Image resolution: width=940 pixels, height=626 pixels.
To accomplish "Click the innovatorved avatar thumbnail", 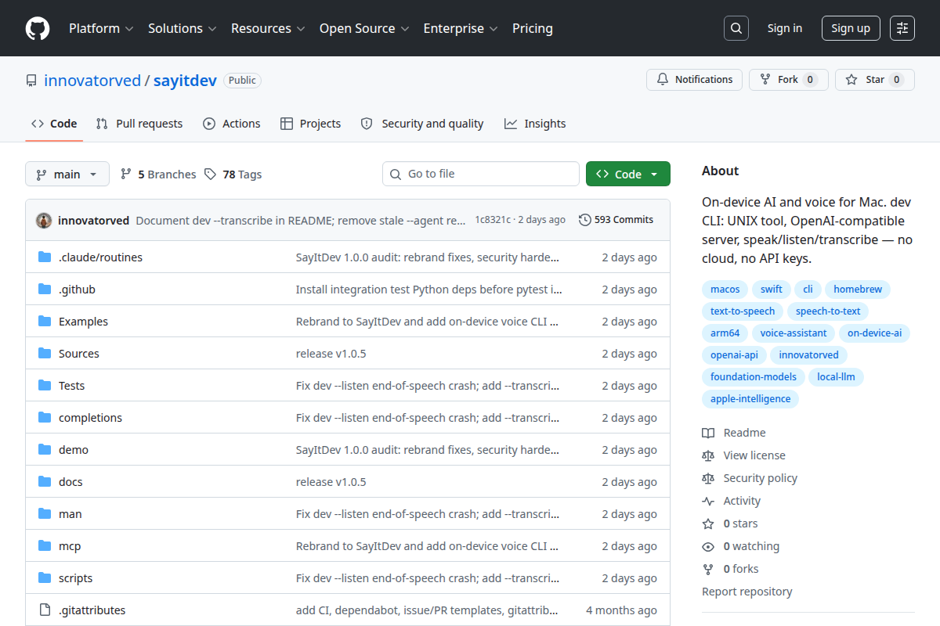I will coord(44,220).
